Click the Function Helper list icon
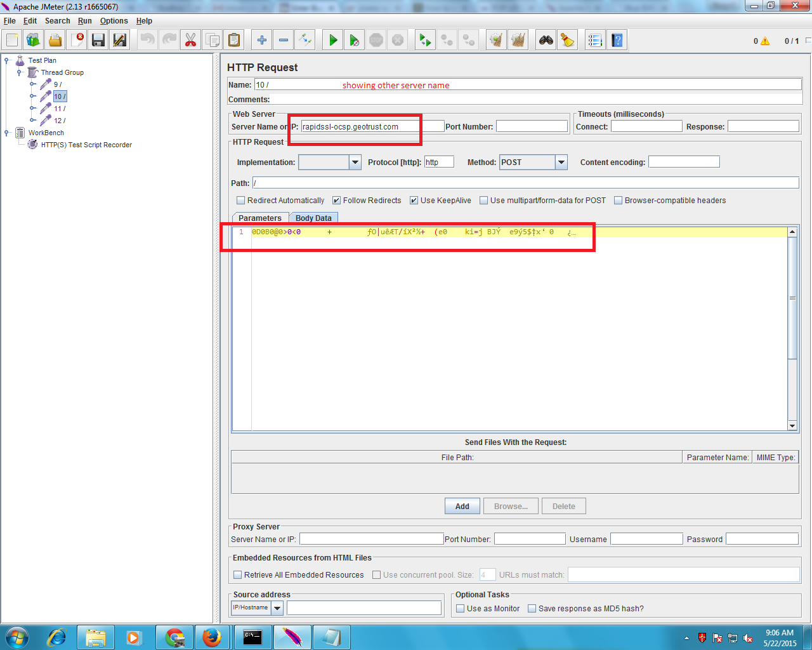This screenshot has height=650, width=812. click(595, 40)
